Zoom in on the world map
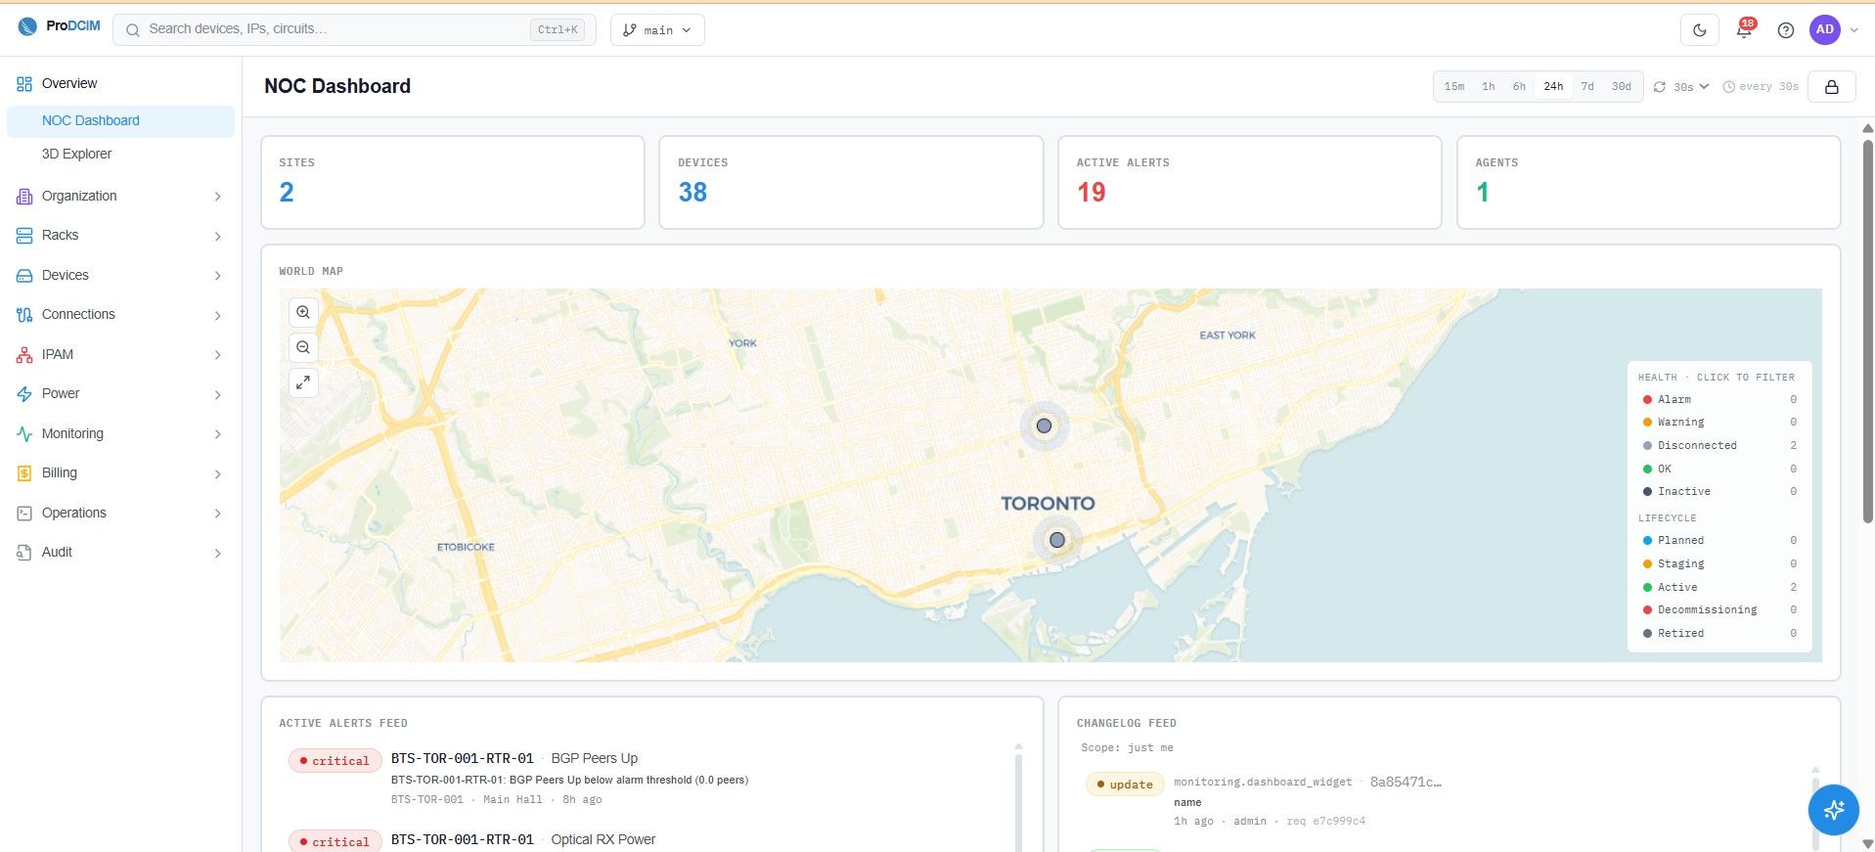The height and width of the screenshot is (852, 1875). pyautogui.click(x=303, y=312)
